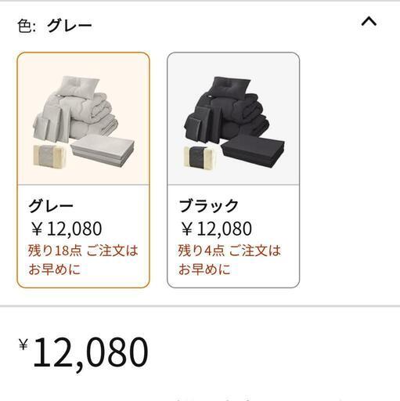Click the black packaged cover image
This screenshot has height=401, width=400.
(x=200, y=156)
